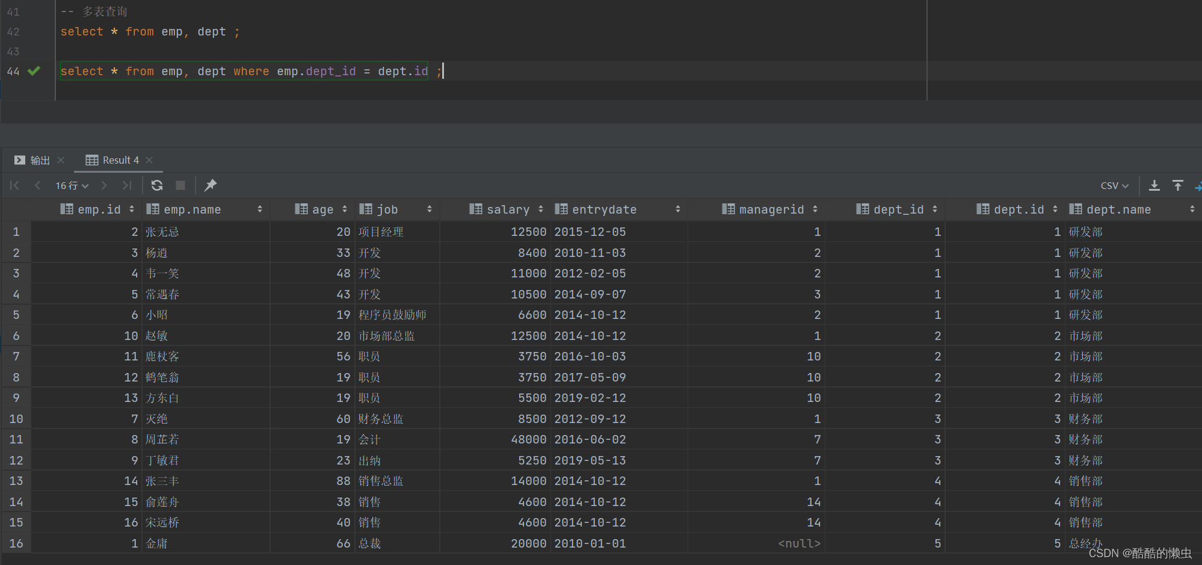Image resolution: width=1202 pixels, height=565 pixels.
Task: Go to last page of results
Action: coord(126,186)
